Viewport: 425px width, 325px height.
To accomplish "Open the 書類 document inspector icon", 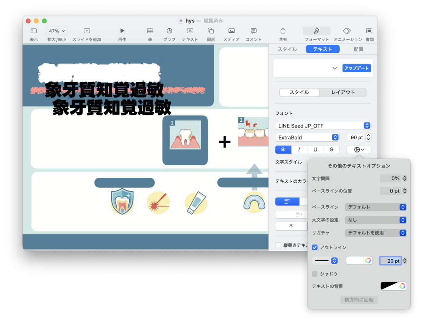I will pyautogui.click(x=369, y=31).
